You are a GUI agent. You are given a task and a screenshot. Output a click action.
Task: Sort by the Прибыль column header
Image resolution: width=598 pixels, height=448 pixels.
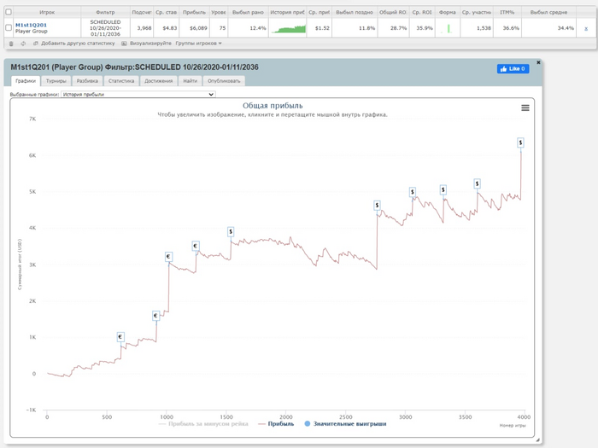point(194,12)
